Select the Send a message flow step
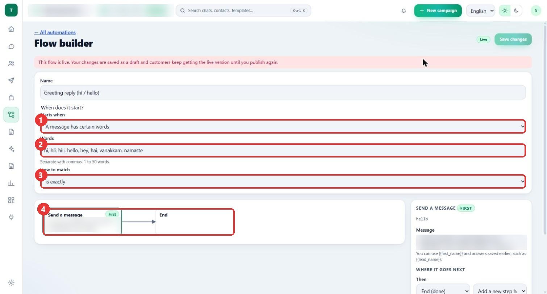547x294 pixels. coord(83,222)
